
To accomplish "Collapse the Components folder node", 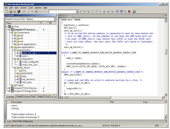I will coord(12,33).
